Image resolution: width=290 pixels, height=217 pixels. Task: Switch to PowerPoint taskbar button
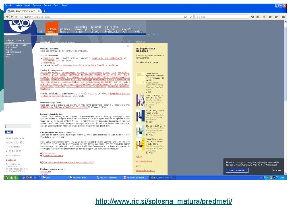click(x=135, y=178)
